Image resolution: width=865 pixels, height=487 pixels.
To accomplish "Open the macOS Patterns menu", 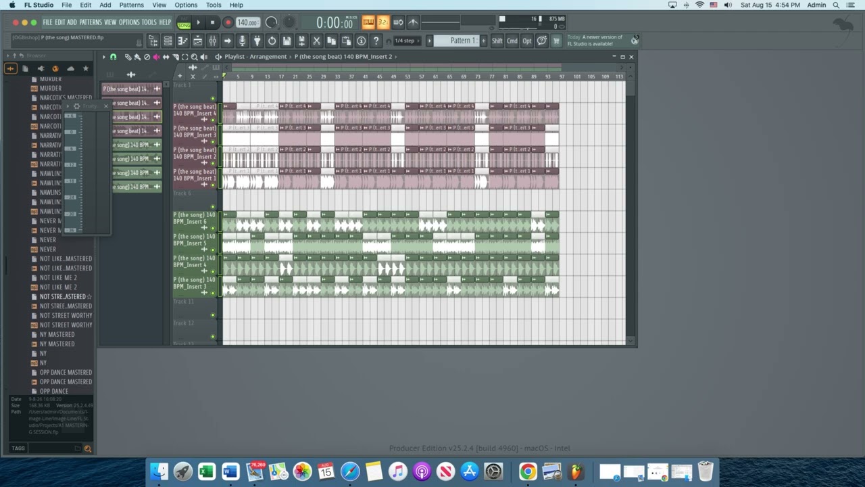I will coord(131,5).
